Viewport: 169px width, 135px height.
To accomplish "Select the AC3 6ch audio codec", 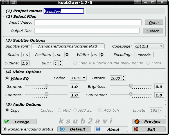I will tap(100, 110).
